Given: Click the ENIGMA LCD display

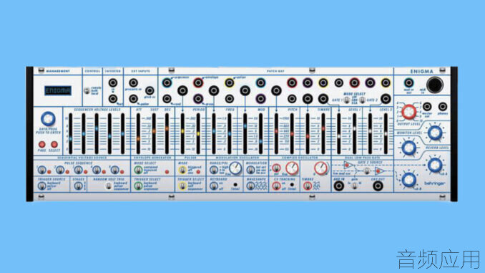Looking at the screenshot, I should (x=58, y=90).
